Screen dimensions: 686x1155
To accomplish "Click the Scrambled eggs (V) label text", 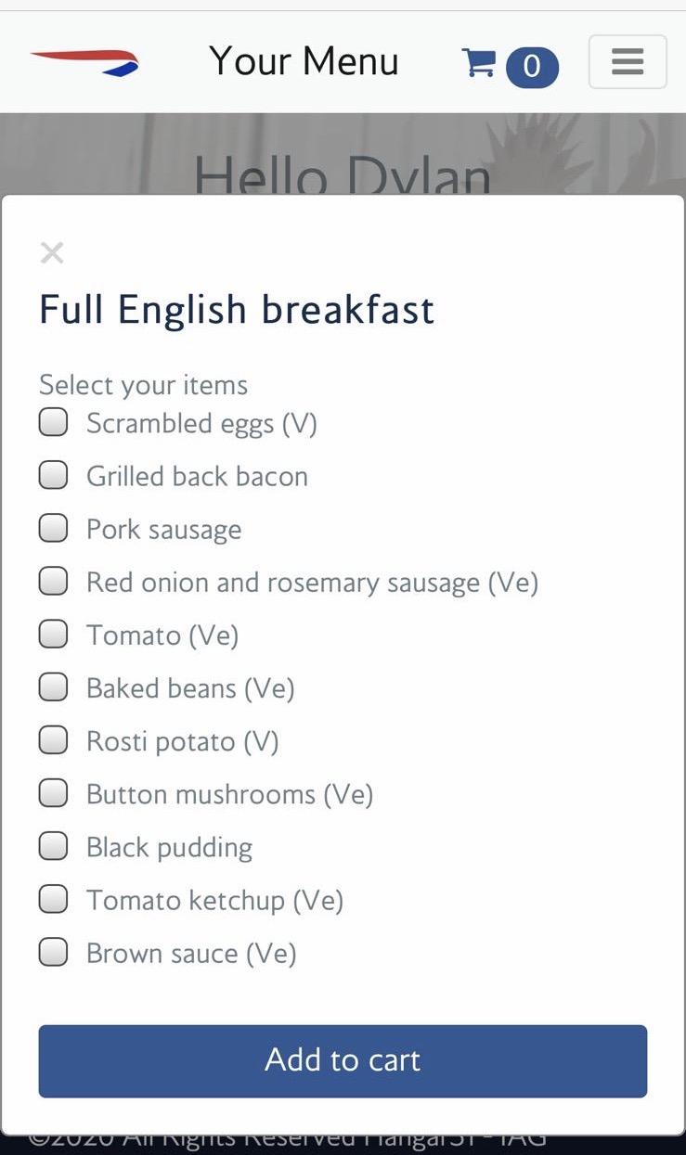I will [x=201, y=424].
